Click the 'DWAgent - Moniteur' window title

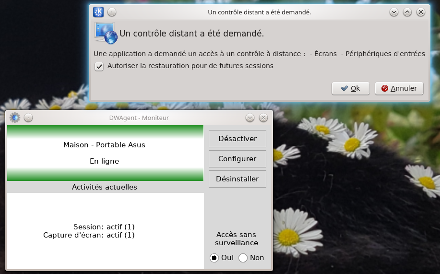[x=139, y=118]
